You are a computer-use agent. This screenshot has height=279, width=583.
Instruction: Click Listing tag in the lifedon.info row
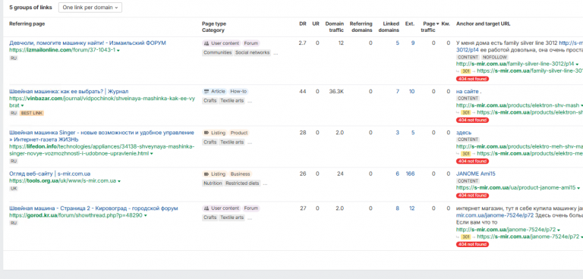(215, 133)
